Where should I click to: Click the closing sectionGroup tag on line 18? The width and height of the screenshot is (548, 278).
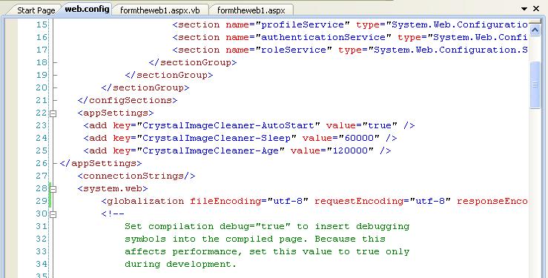[193, 62]
